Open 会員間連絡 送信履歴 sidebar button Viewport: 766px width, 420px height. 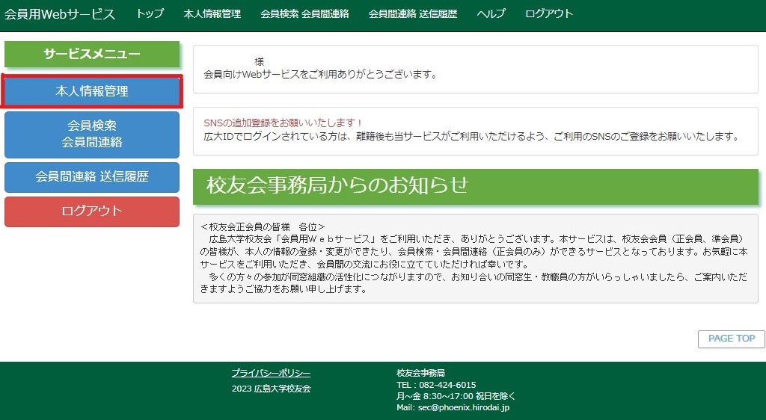point(92,177)
